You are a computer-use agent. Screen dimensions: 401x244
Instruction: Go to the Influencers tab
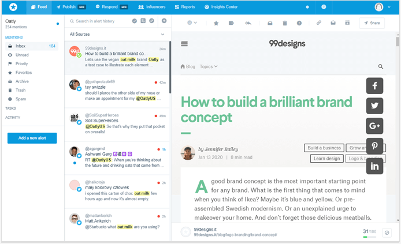click(151, 7)
